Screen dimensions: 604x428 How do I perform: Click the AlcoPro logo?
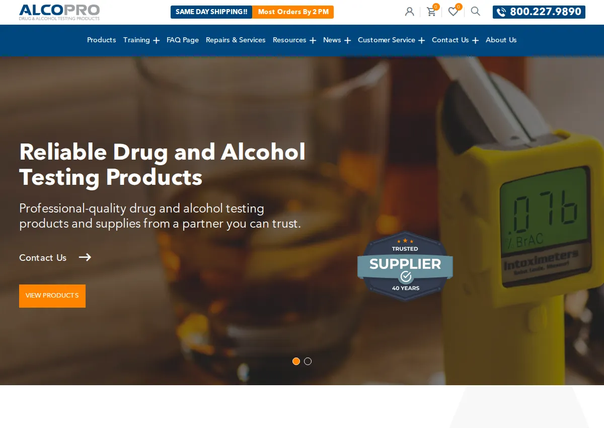(x=59, y=12)
